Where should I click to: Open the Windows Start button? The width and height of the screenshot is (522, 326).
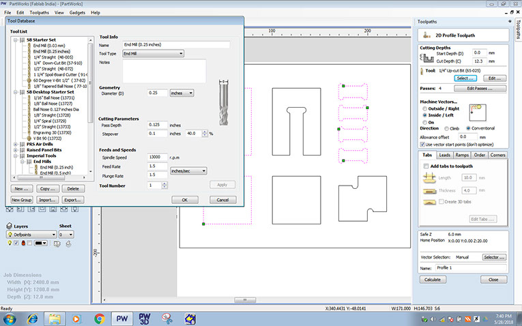coord(9,318)
